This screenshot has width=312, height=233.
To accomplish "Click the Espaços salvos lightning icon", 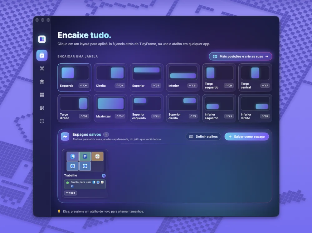I will coord(65,136).
